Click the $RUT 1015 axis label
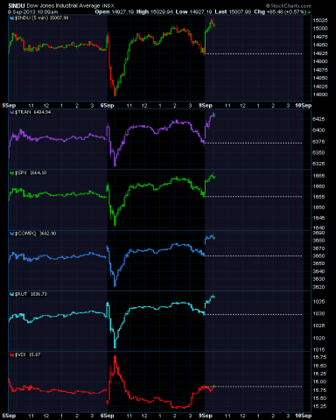 point(318,350)
